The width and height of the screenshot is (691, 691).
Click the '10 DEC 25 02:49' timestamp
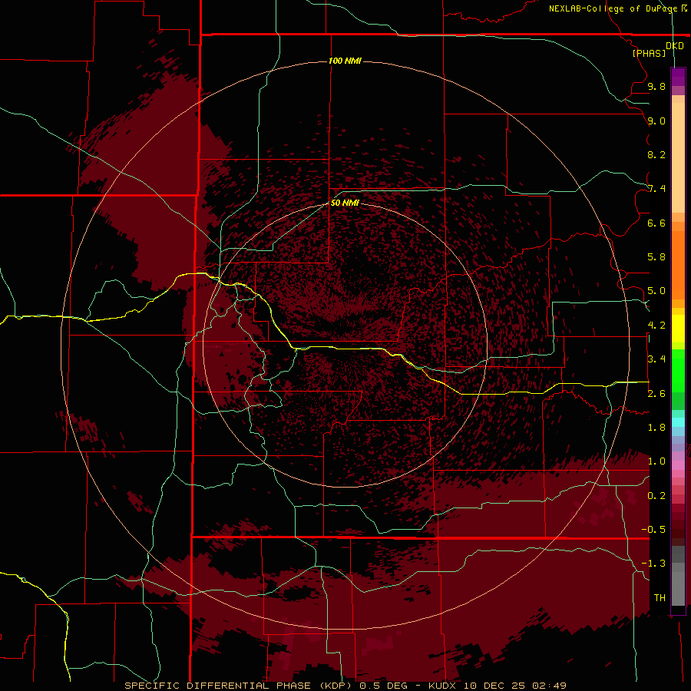pyautogui.click(x=514, y=686)
